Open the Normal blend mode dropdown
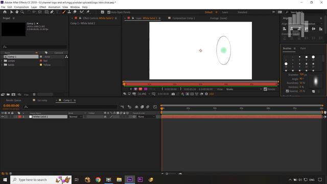Viewport: 327px width, 184px height. pyautogui.click(x=75, y=117)
